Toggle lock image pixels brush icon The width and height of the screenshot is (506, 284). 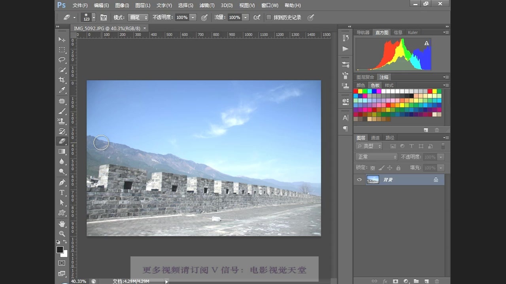381,168
